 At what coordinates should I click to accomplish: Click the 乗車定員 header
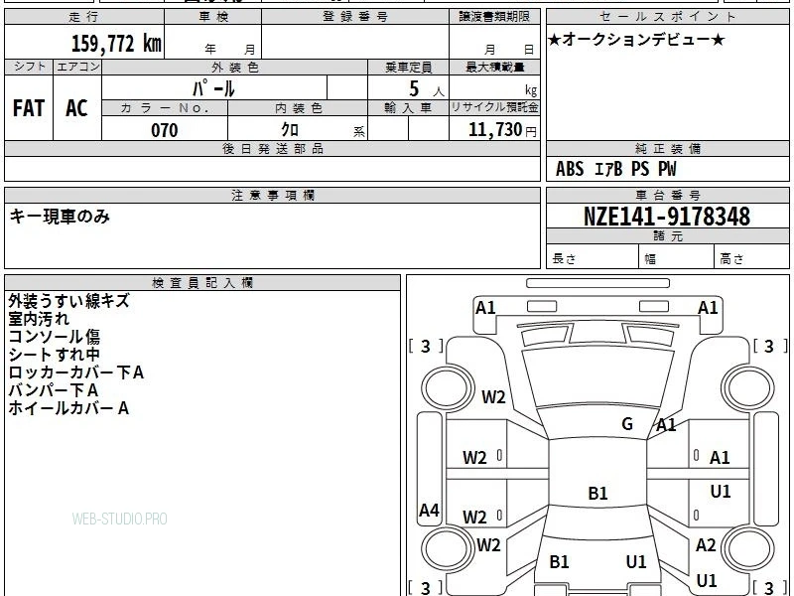point(408,68)
